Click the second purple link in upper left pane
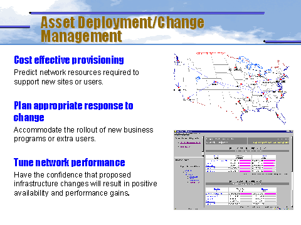301x225 pixels. pyautogui.click(x=185, y=147)
